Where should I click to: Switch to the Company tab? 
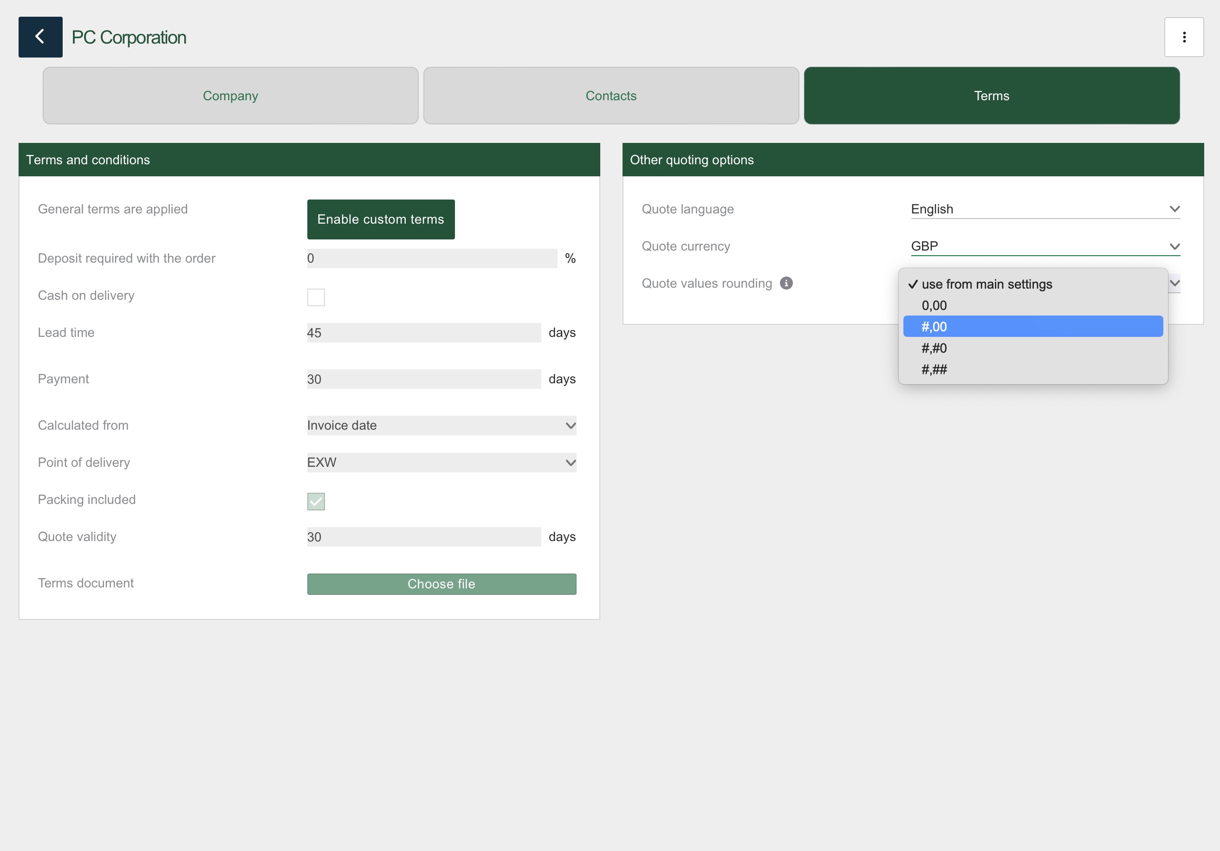tap(230, 96)
